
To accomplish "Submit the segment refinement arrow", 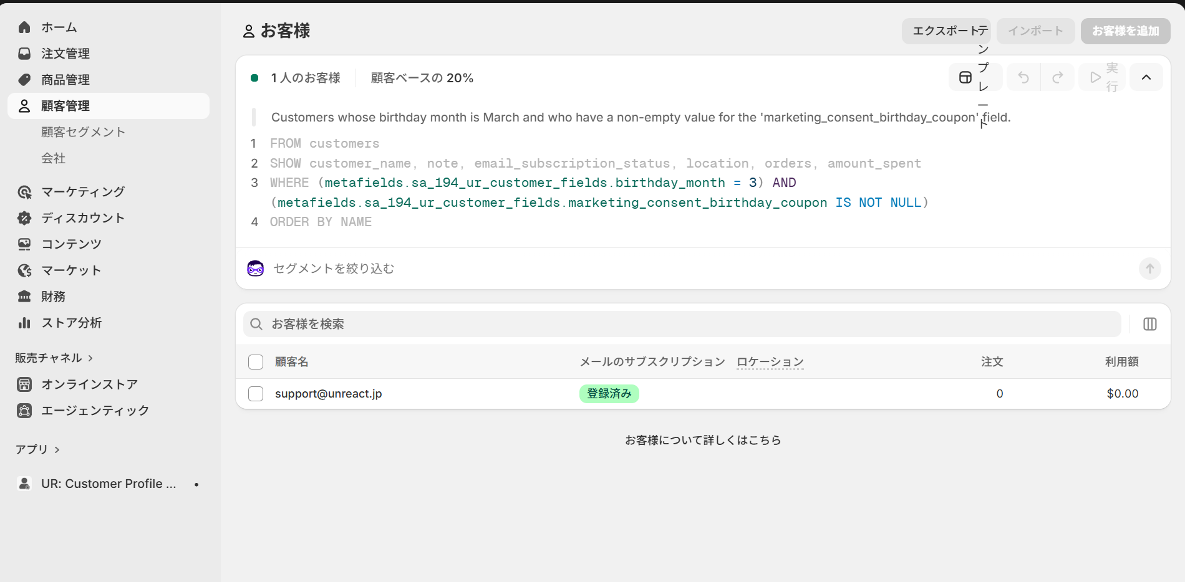I will (1150, 269).
